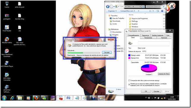Open the 'Compartilhar com' dropdown

tap(128, 11)
